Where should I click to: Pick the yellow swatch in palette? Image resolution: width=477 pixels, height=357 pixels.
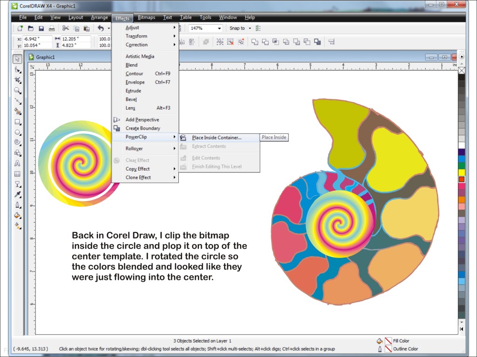pos(462,172)
